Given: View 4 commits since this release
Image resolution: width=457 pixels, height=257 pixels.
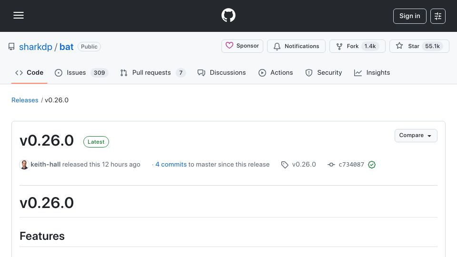Looking at the screenshot, I should (171, 164).
